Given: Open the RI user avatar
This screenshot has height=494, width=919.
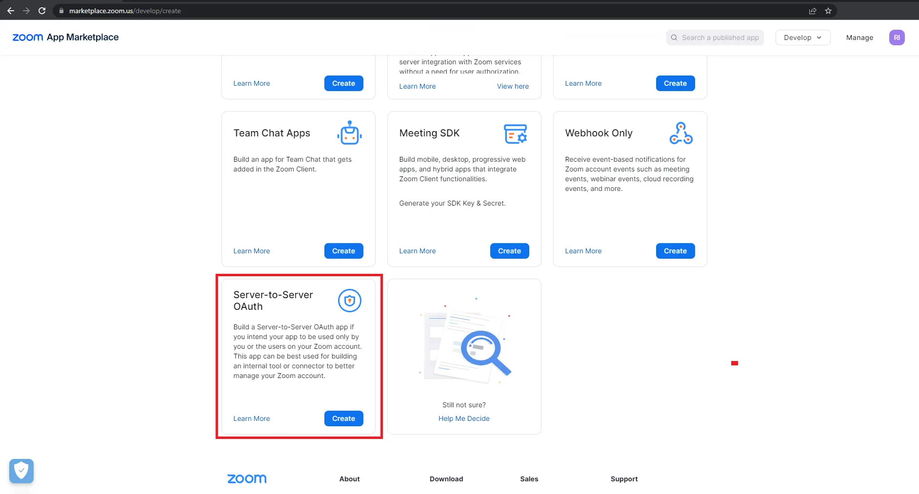Looking at the screenshot, I should tap(897, 38).
